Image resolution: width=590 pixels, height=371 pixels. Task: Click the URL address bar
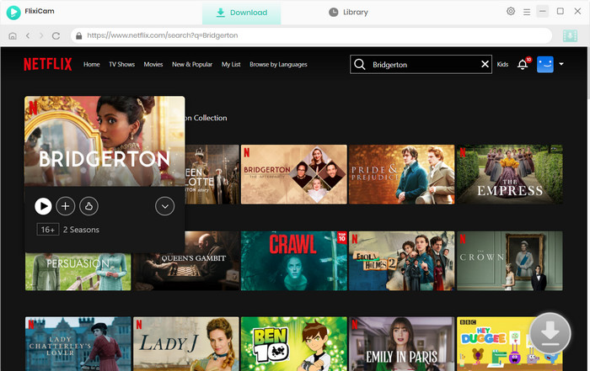(x=311, y=35)
